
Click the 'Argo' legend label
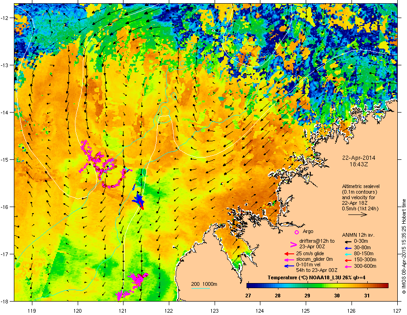pos(308,231)
